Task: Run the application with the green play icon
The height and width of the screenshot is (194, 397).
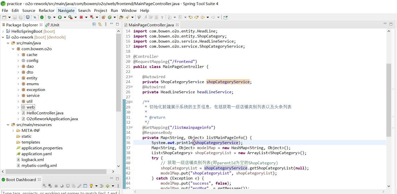Action: point(60,17)
